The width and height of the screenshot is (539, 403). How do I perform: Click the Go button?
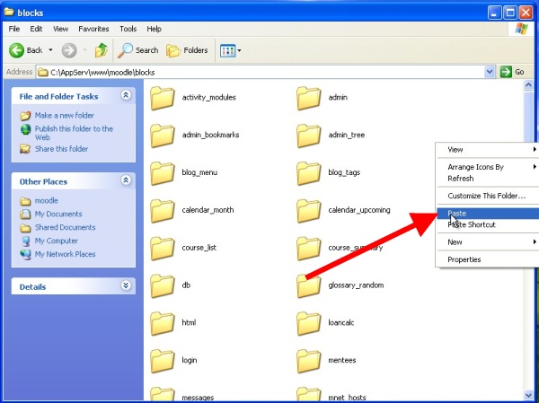coord(512,72)
